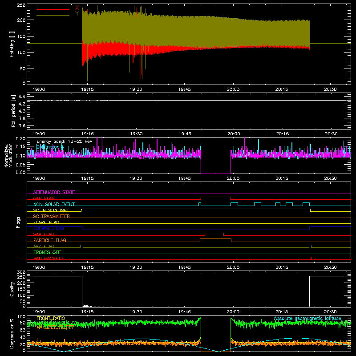Click the 250 value on the Pointing axis

click(21, 5)
